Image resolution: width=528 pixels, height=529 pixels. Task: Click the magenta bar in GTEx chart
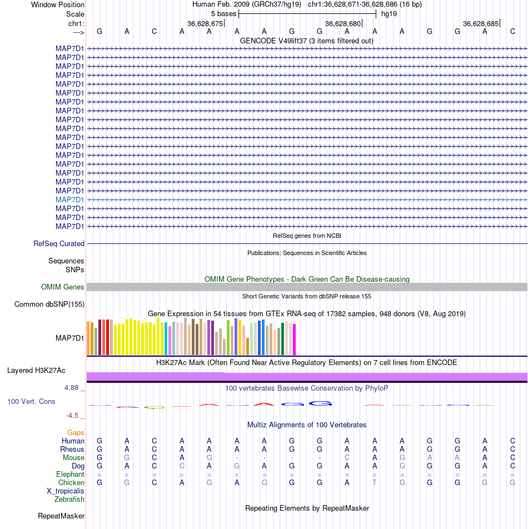(x=294, y=340)
